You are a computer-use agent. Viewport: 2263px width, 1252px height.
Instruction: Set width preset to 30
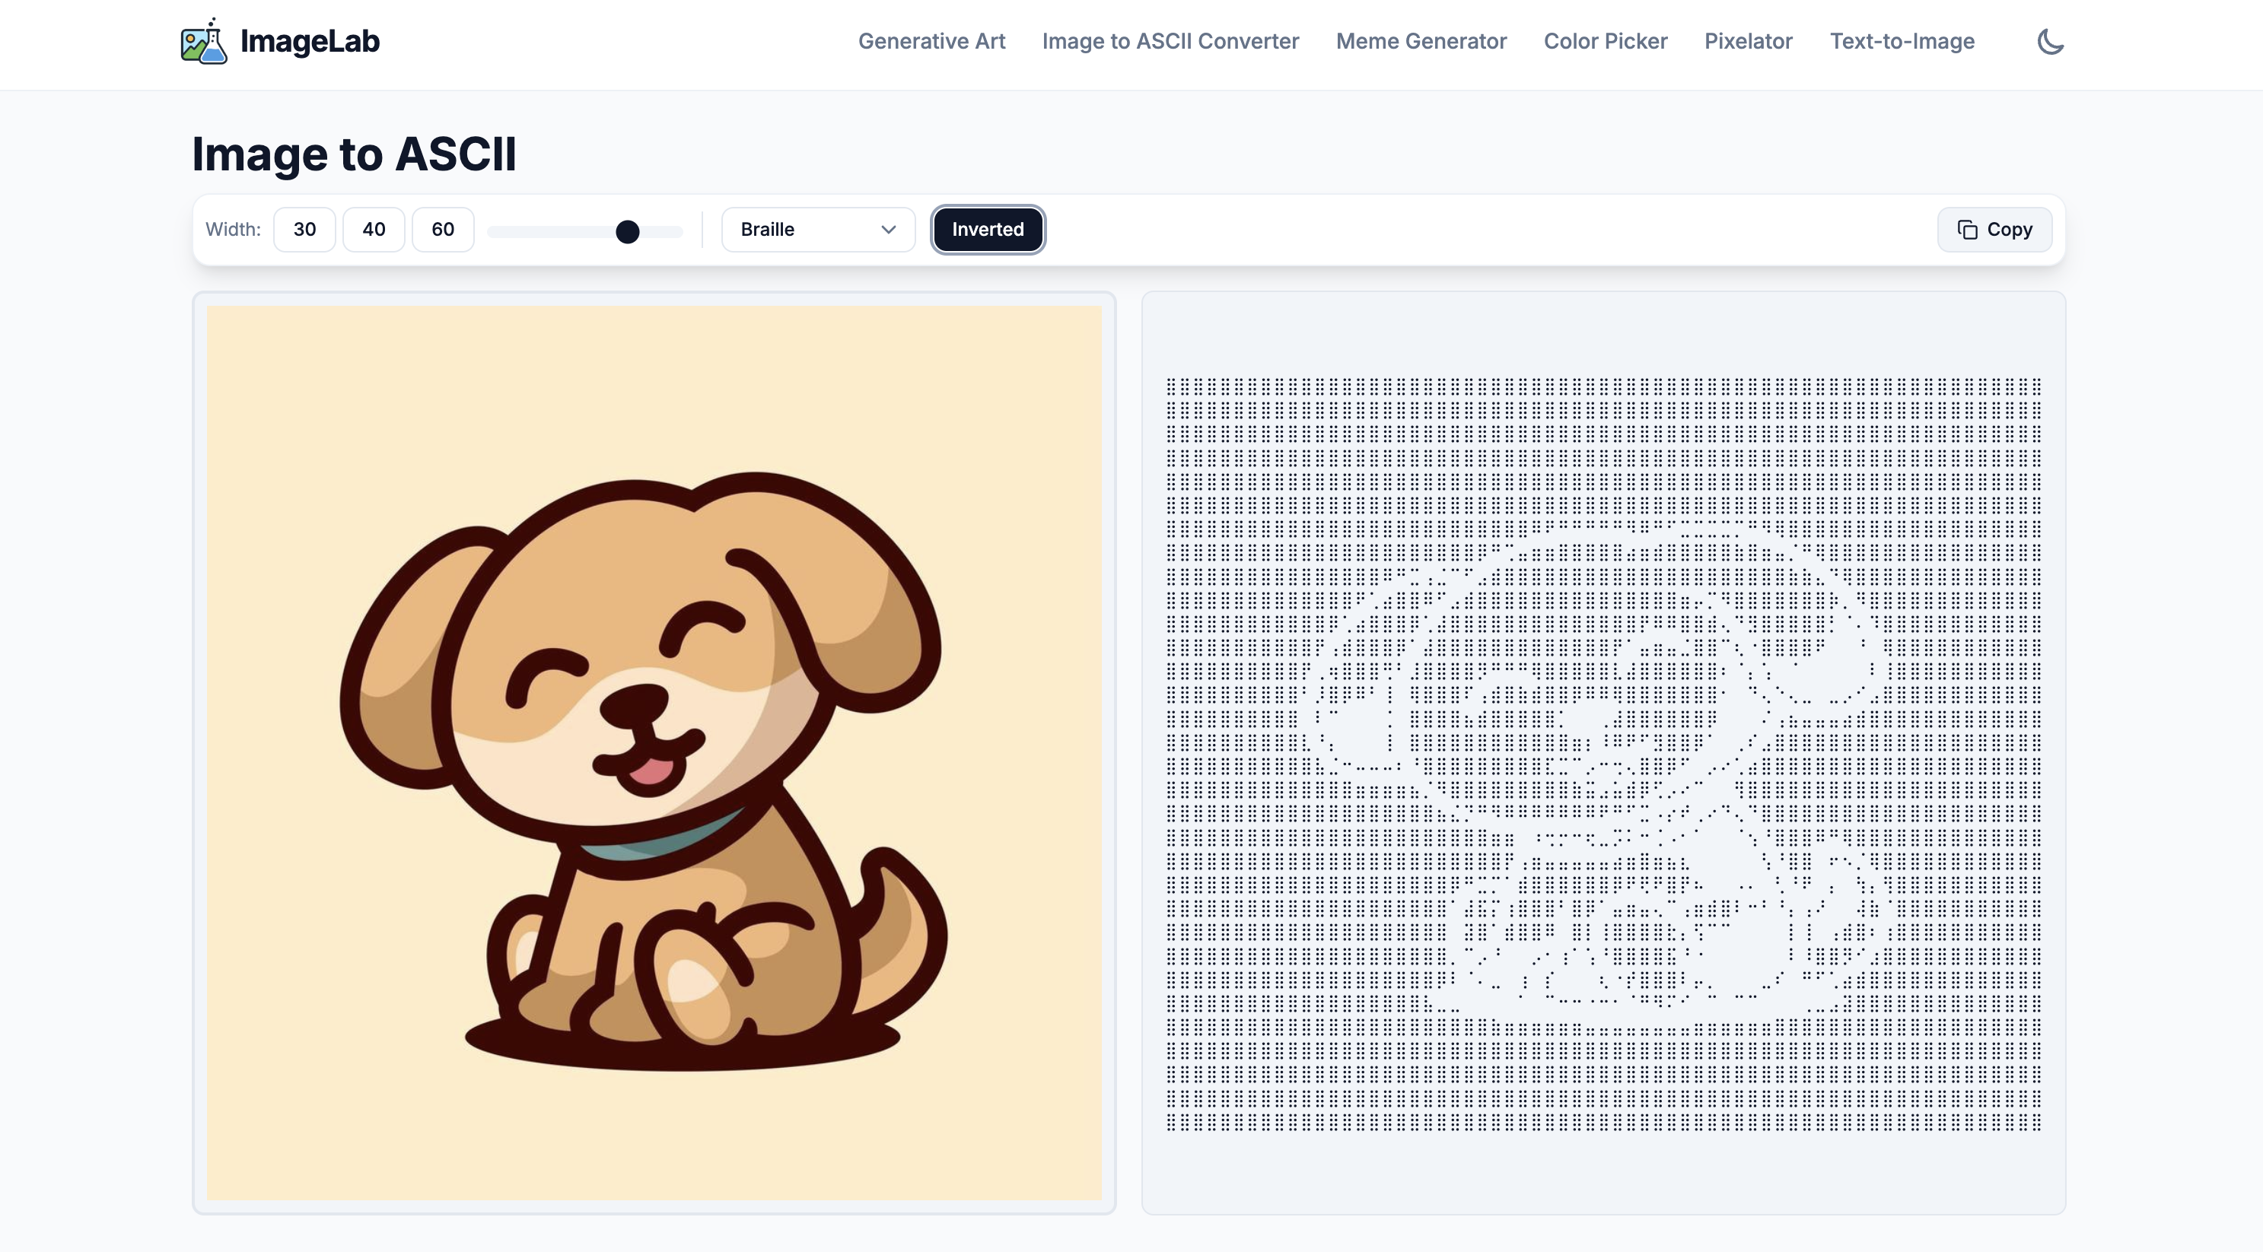tap(304, 230)
